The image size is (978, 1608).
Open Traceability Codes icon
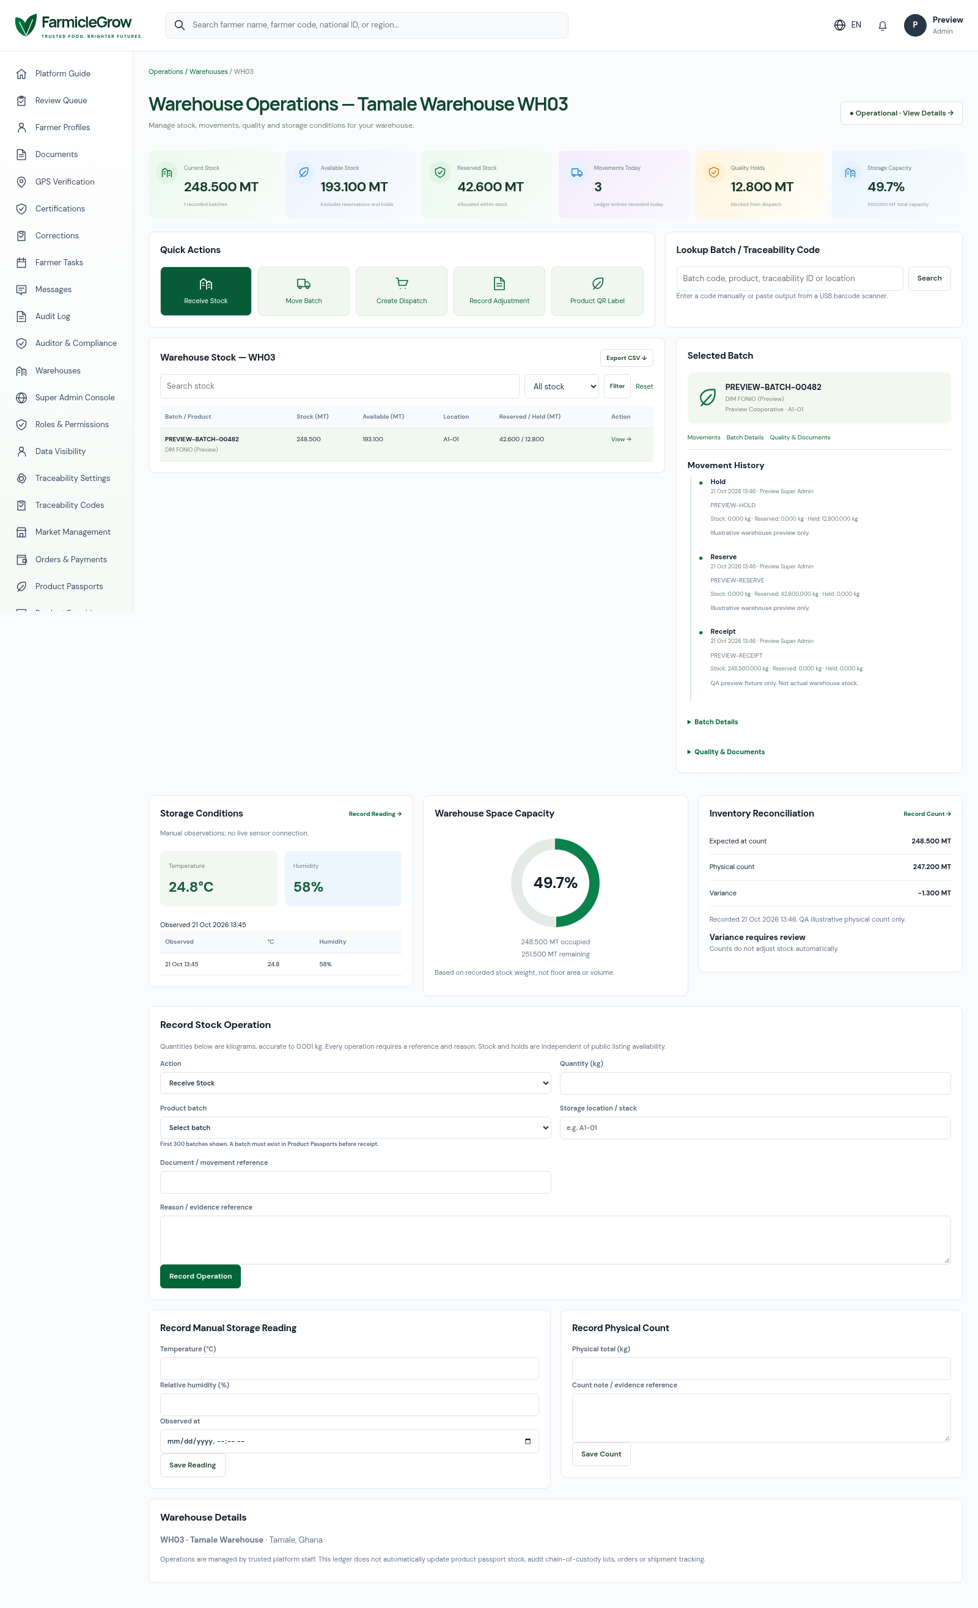21,505
